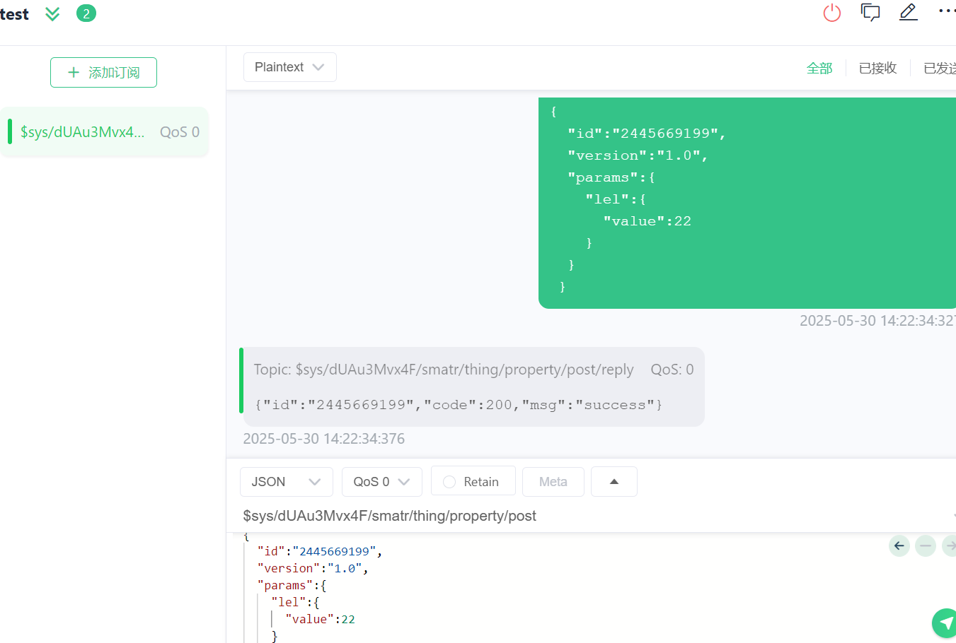Click the timestamp 2025-05-30 14:22:34:376
The height and width of the screenshot is (643, 956).
click(324, 439)
